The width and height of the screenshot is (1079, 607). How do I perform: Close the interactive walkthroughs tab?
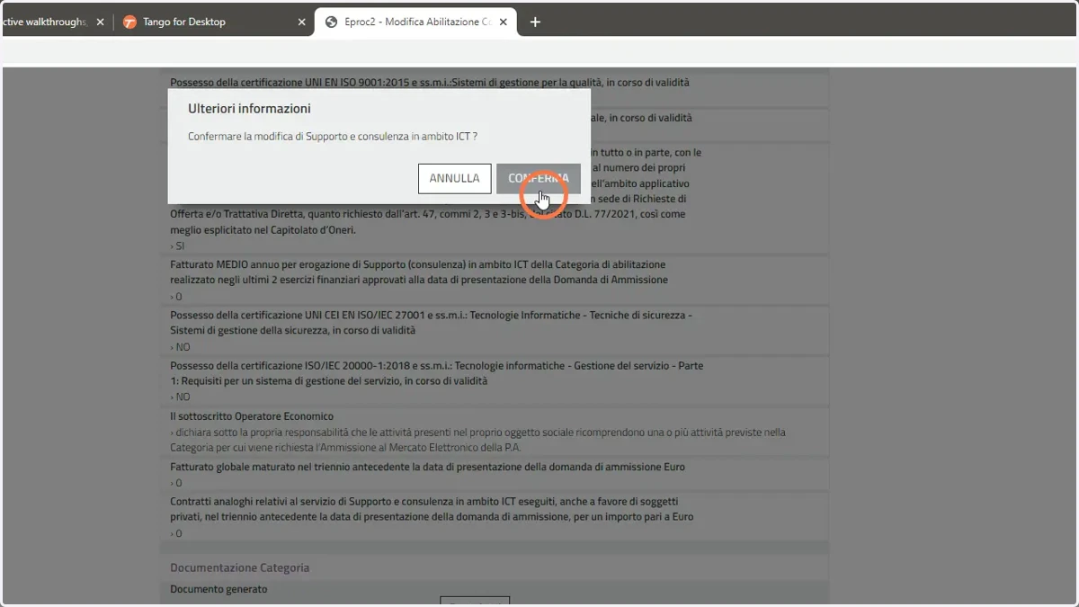100,22
